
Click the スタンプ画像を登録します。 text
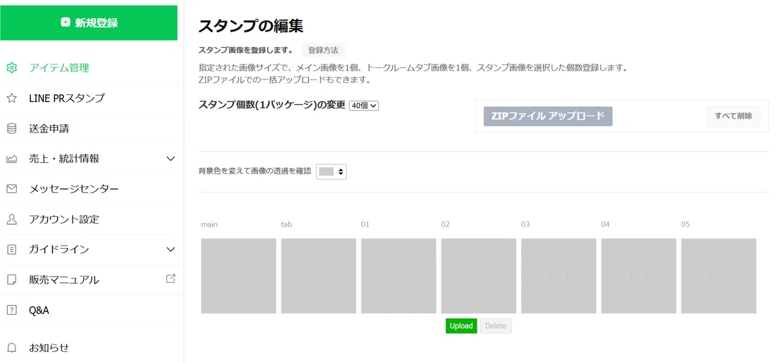[x=245, y=50]
